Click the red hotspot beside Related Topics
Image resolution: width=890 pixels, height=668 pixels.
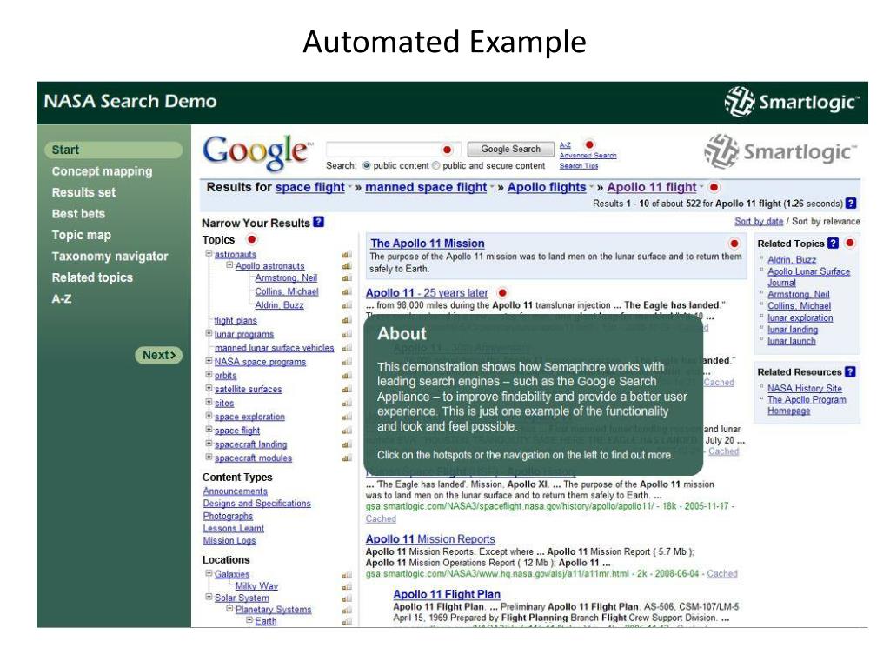coord(850,244)
